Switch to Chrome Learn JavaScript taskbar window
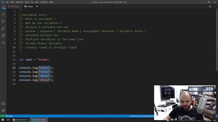The image size is (218, 122). (x=20, y=120)
